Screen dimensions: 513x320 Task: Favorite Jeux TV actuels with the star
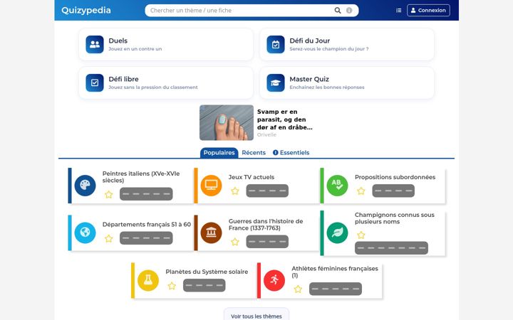point(235,191)
